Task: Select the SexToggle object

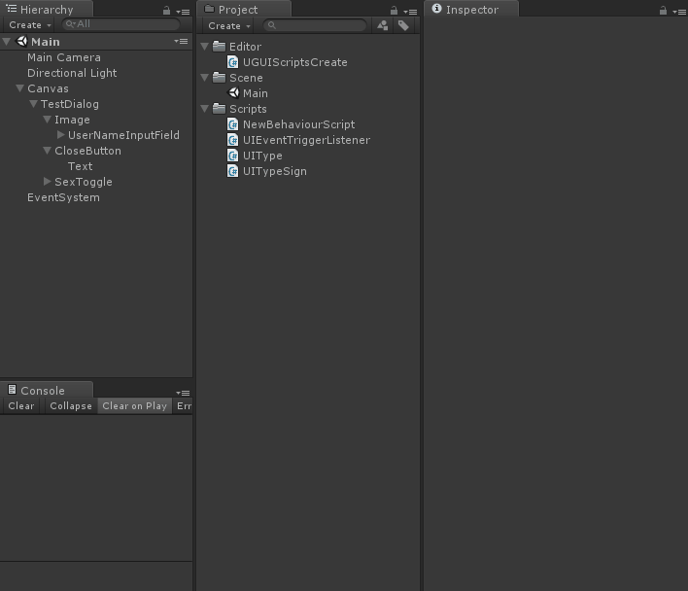Action: point(84,182)
